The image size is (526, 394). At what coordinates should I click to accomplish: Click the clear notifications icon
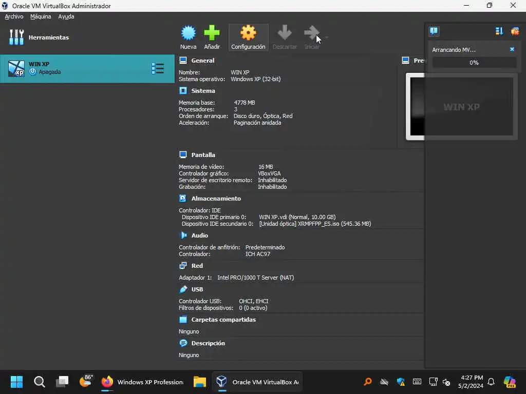coord(515,31)
